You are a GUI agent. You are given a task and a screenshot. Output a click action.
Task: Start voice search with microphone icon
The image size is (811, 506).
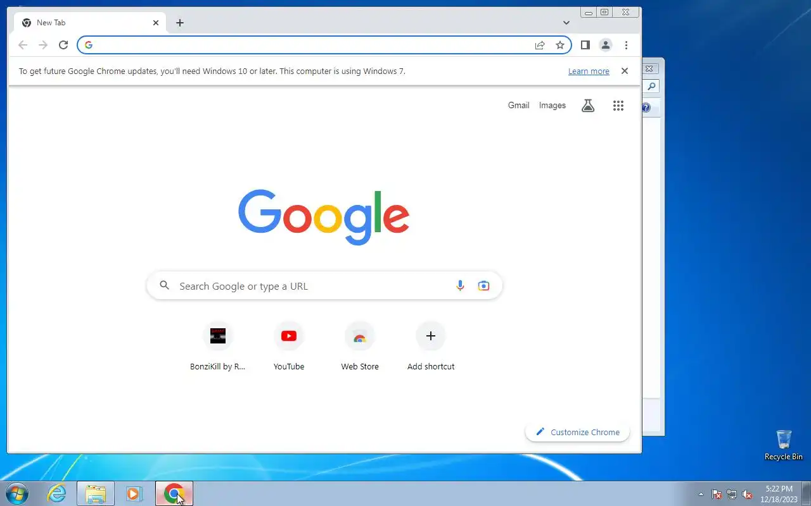461,286
